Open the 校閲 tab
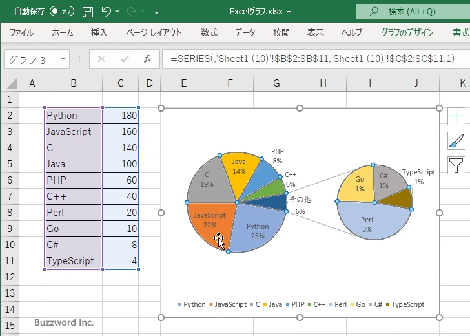470x336 pixels. coord(281,32)
